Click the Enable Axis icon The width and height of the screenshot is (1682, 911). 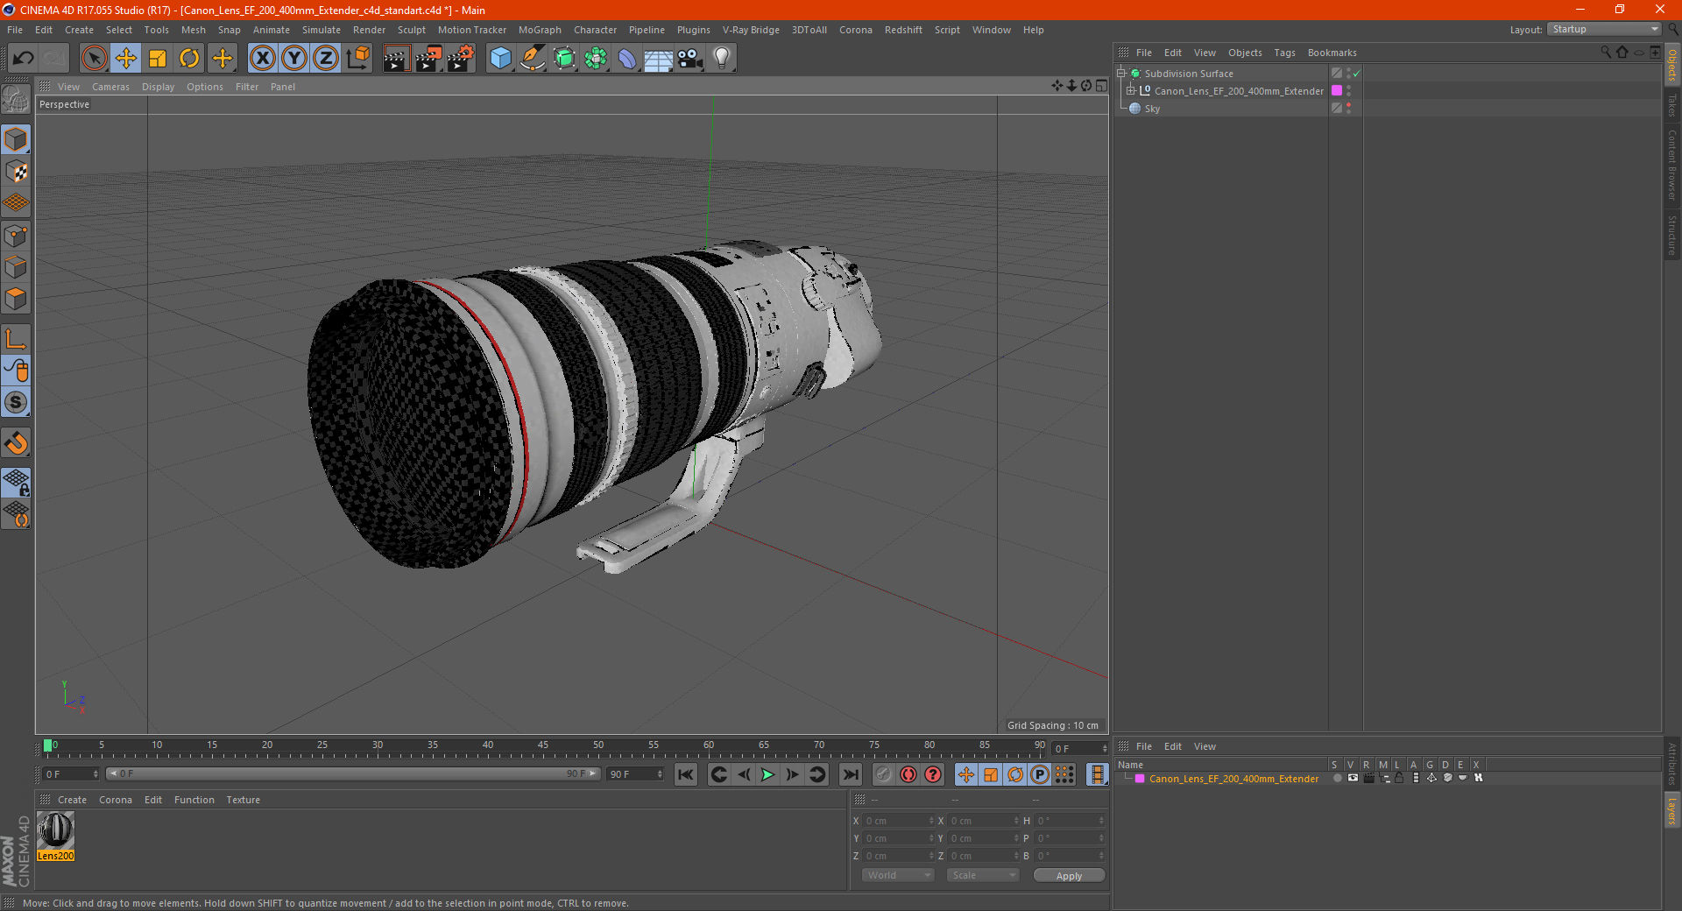click(x=16, y=339)
